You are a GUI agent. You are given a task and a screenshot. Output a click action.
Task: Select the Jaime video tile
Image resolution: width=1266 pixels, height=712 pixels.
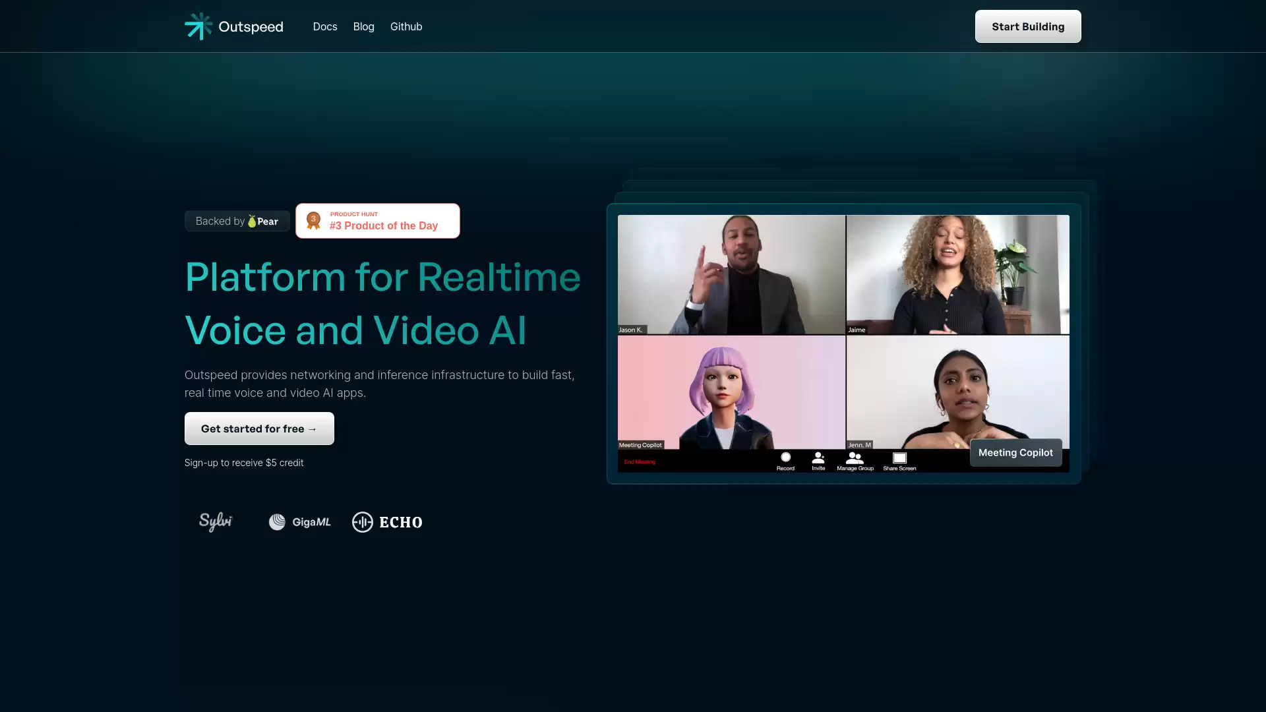[x=957, y=274]
